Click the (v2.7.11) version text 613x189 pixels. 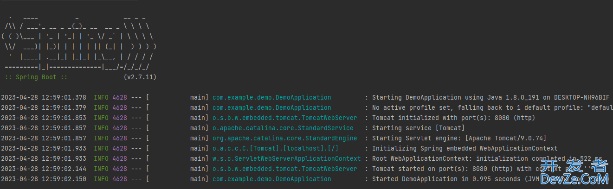(x=140, y=77)
